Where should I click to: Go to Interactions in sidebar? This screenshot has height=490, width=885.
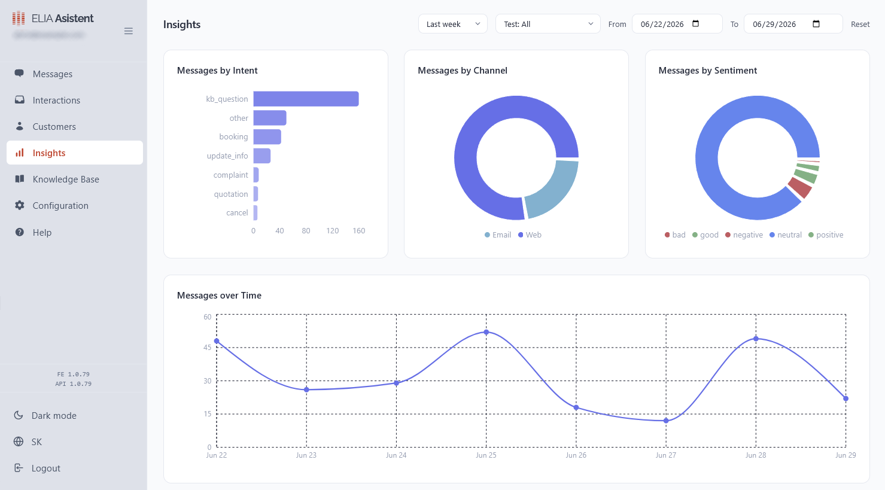click(x=75, y=100)
